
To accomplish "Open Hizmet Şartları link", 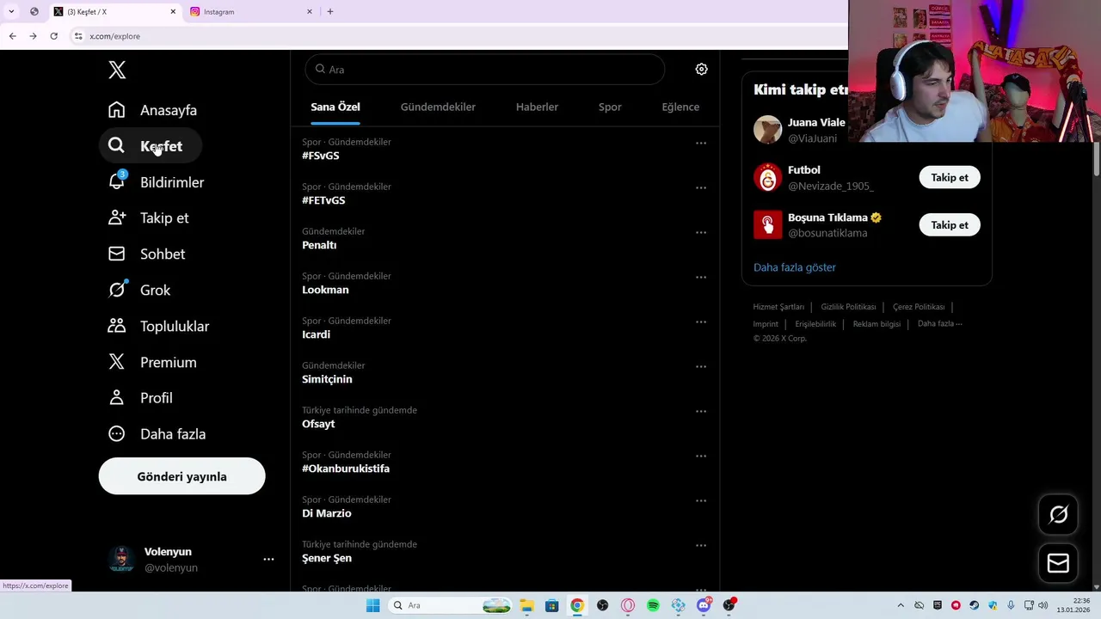I will pyautogui.click(x=778, y=307).
